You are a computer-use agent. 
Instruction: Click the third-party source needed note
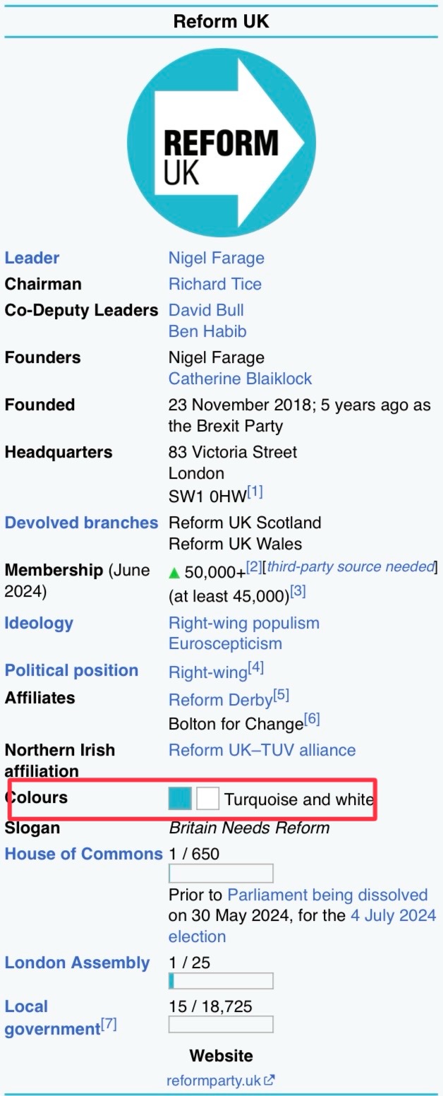pos(350,566)
